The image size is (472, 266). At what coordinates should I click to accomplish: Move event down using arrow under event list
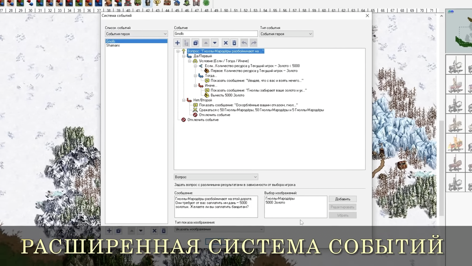point(141,231)
